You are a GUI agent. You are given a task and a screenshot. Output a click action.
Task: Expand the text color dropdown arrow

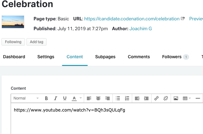coord(81,98)
